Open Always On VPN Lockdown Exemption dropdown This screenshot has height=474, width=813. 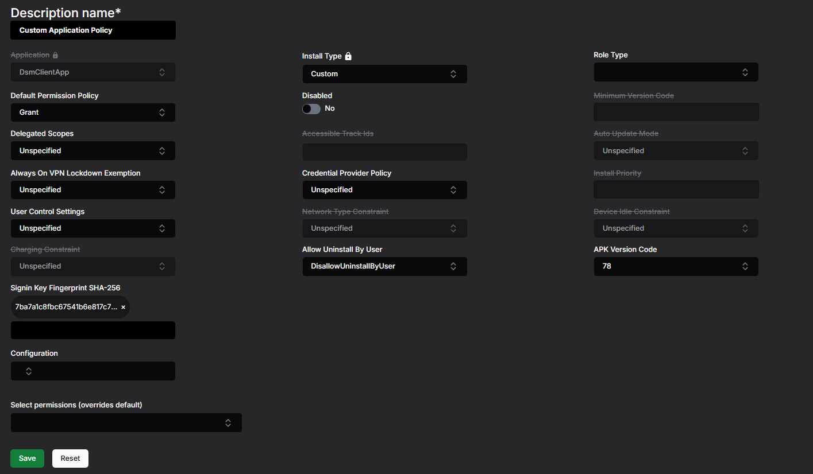point(93,190)
